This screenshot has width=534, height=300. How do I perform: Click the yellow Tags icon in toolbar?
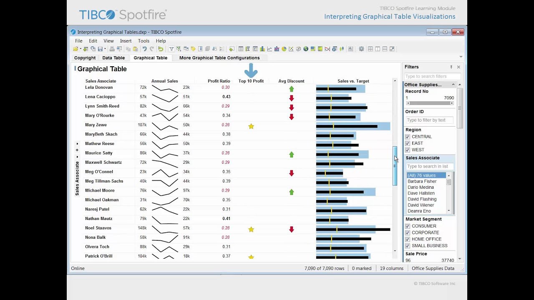(193, 49)
